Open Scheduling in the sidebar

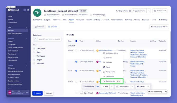tap(12, 44)
